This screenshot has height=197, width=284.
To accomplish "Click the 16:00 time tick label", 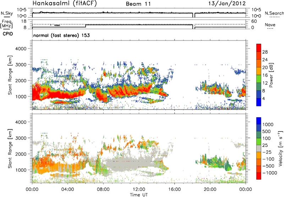I will (x=174, y=190).
